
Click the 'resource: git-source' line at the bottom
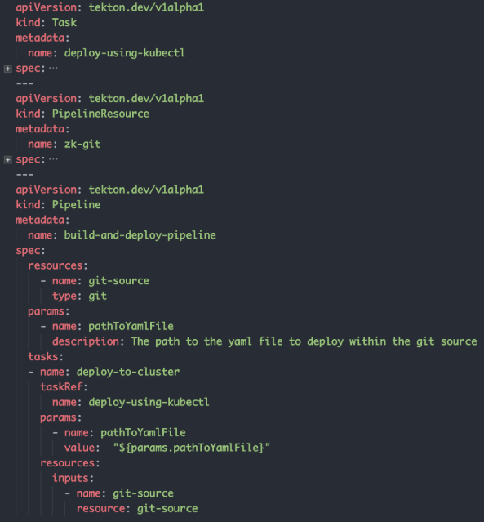point(137,509)
